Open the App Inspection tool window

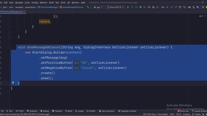[107, 111]
